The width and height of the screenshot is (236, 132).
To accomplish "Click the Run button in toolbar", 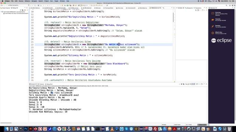I will tap(67, 5).
